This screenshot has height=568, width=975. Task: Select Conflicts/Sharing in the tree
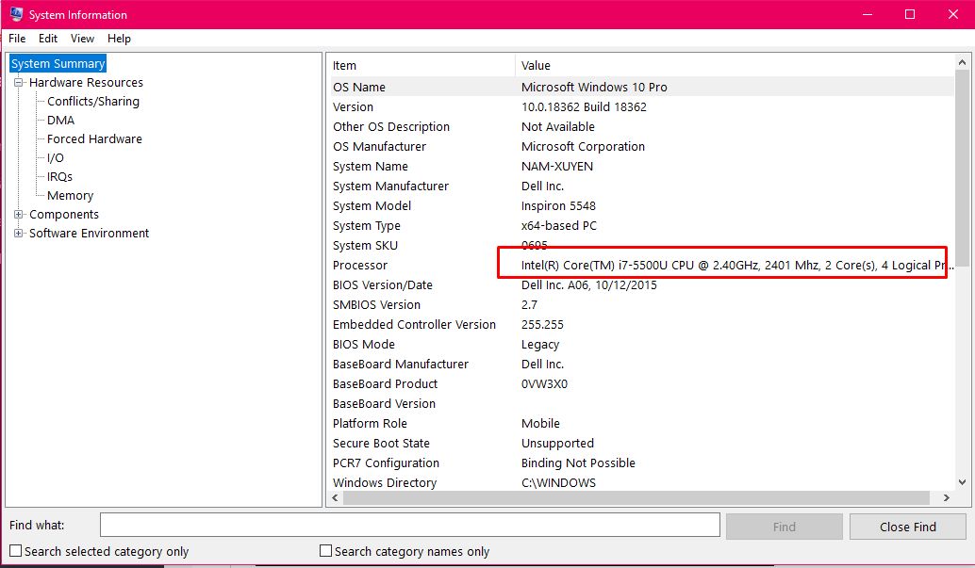[93, 102]
